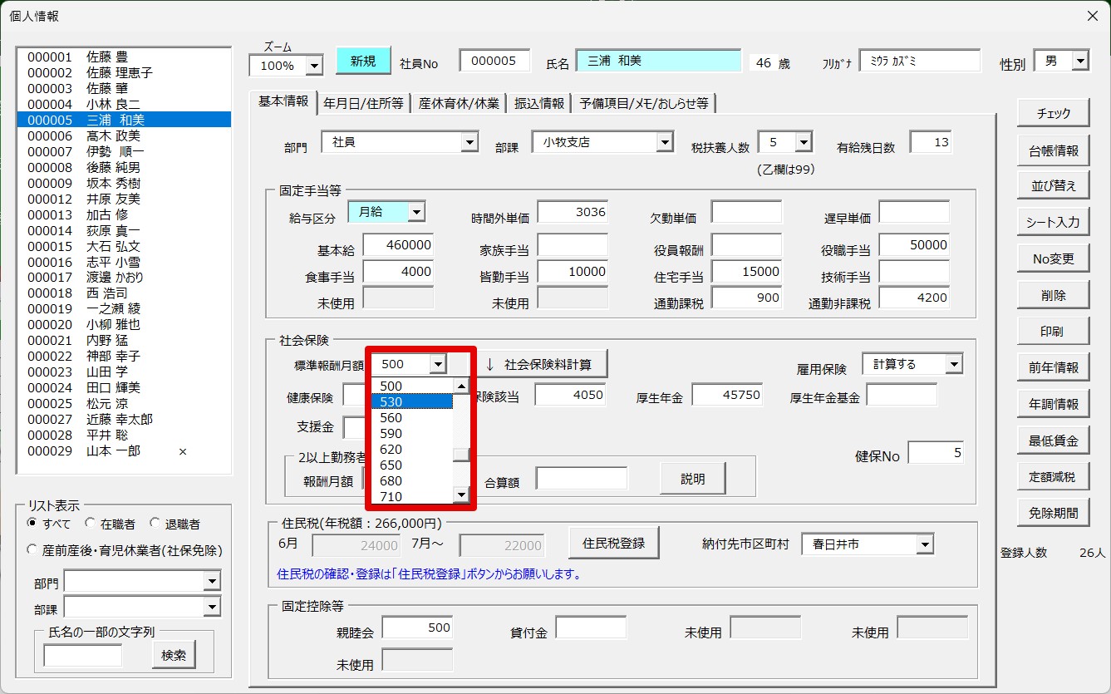This screenshot has height=694, width=1111.
Task: Click the 社会保険料計算 button
Action: pos(540,364)
